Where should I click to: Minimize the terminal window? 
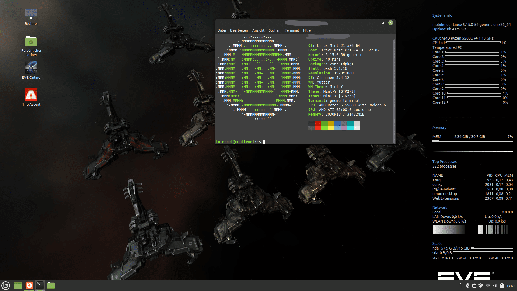click(374, 23)
